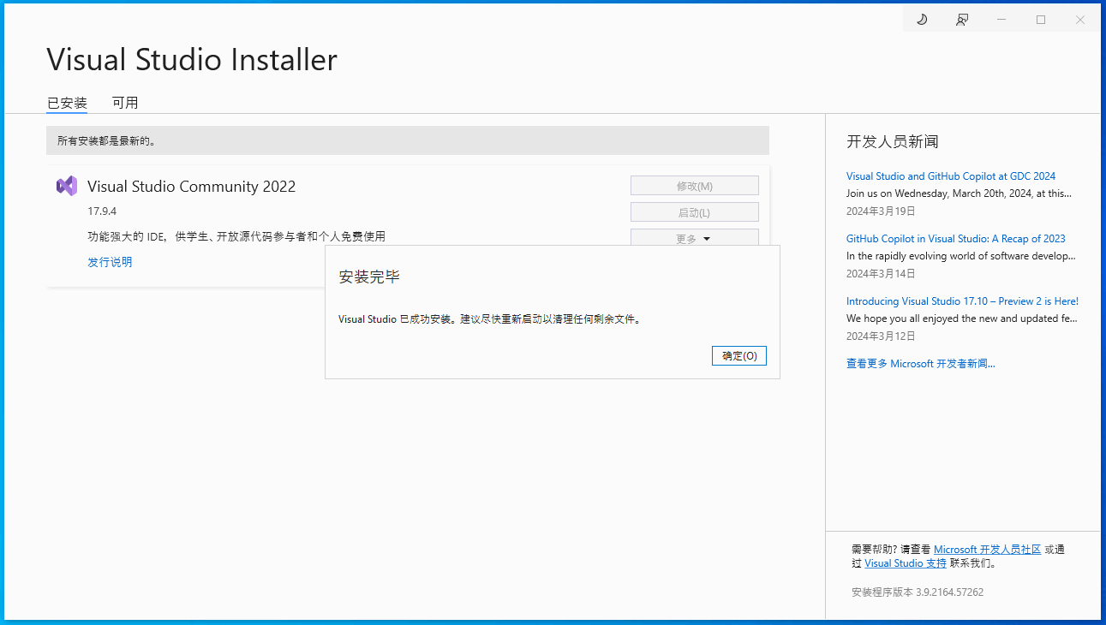Toggle dark theme with the moon icon
The image size is (1106, 625).
click(921, 18)
